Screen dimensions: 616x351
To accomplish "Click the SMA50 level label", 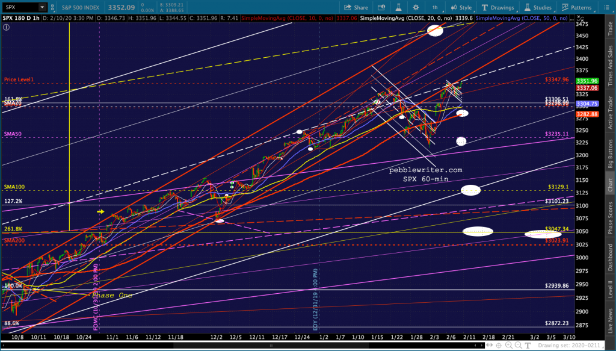I will 13,134.
